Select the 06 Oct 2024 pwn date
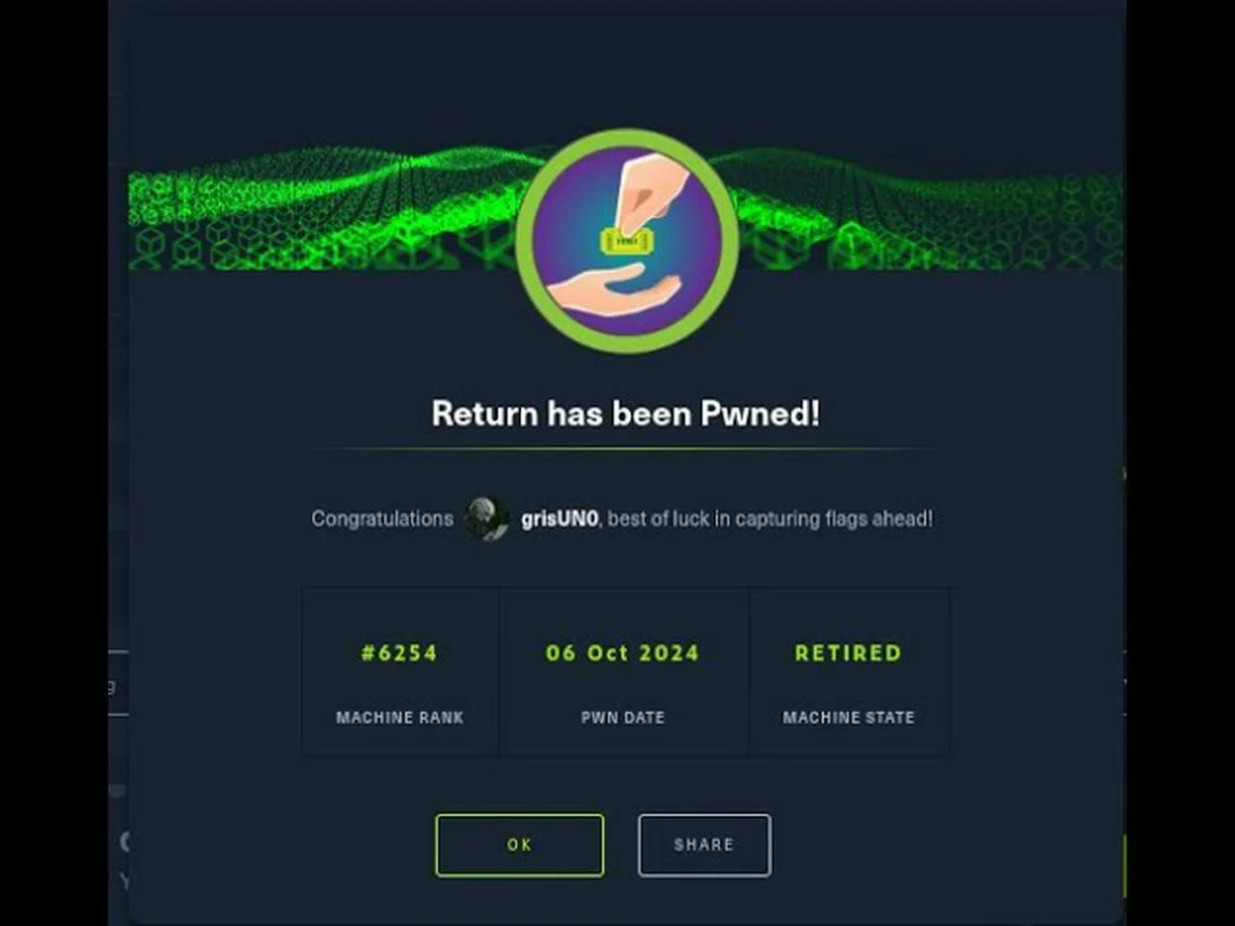 pos(622,653)
